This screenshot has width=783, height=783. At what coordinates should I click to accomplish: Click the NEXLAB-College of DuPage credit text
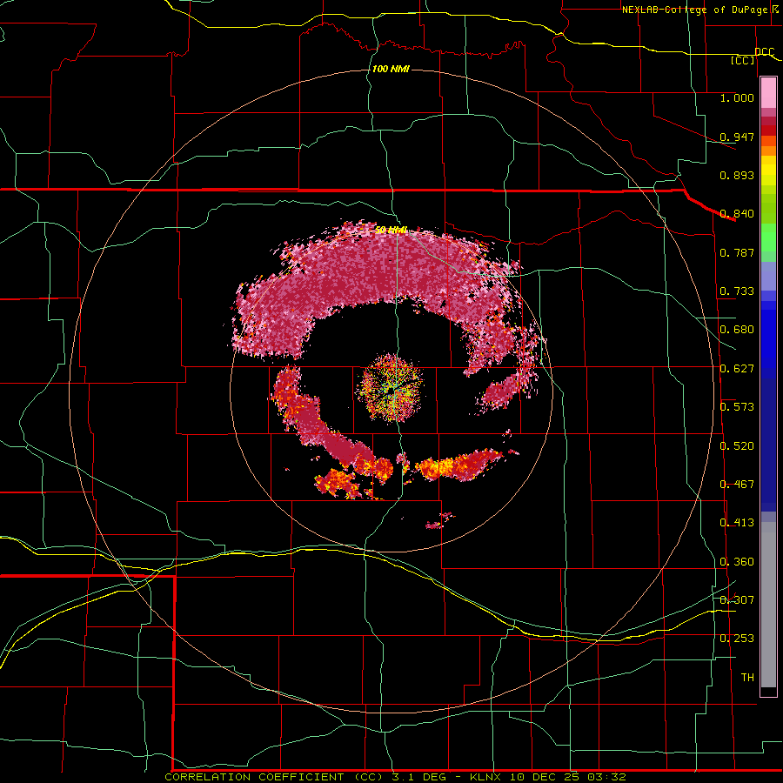coord(697,10)
